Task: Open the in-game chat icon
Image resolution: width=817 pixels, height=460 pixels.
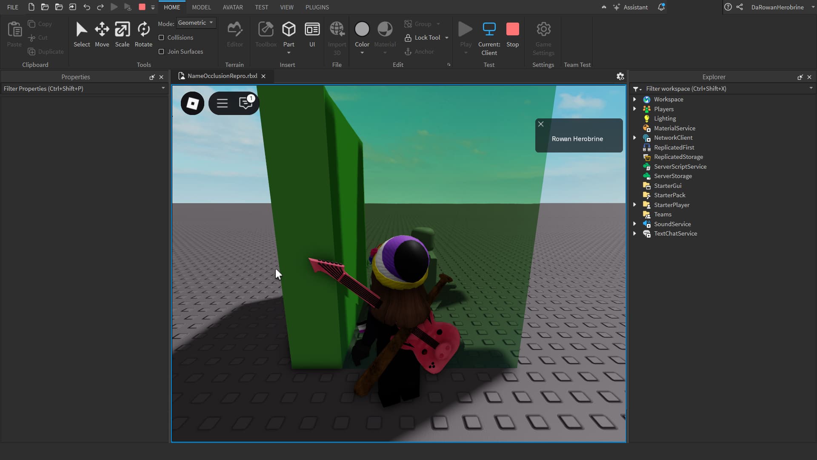Action: click(246, 103)
